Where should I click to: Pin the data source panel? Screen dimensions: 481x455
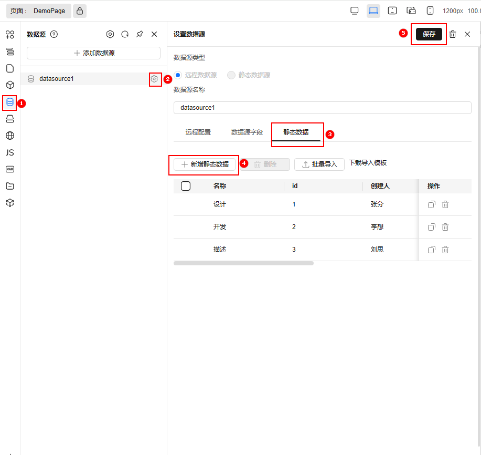140,34
